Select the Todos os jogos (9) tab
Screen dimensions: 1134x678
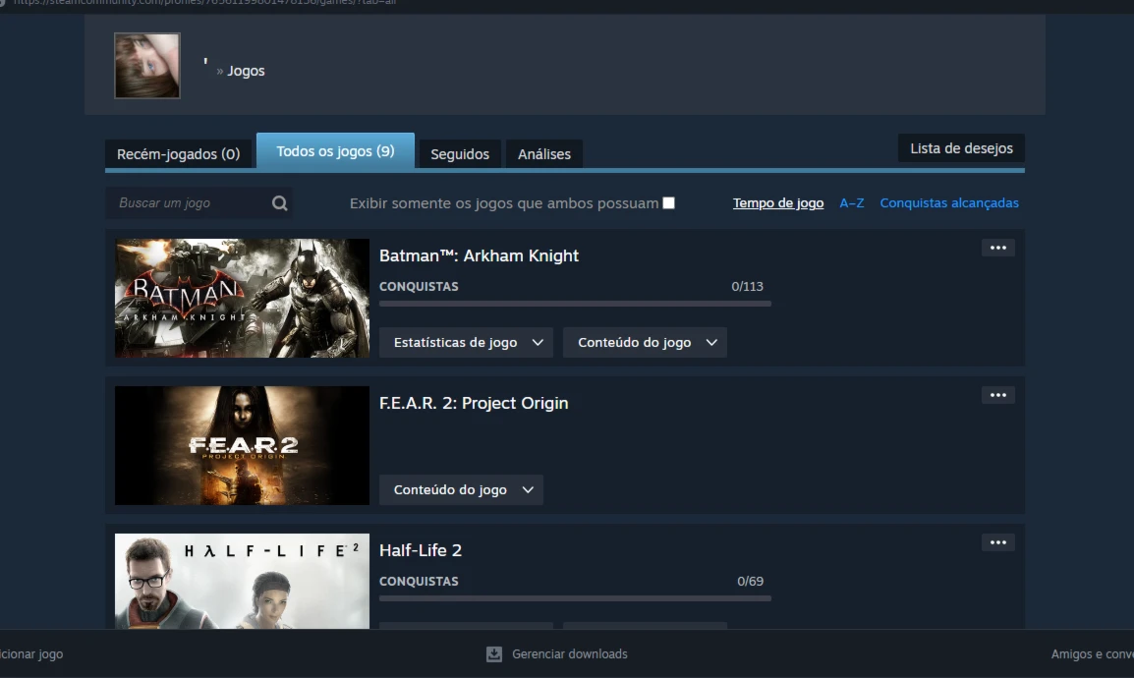pos(335,151)
